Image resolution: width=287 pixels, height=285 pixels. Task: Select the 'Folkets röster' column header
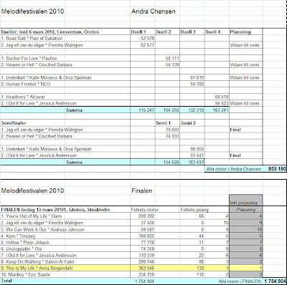145,210
